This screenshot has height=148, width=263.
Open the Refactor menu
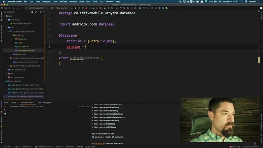(x=73, y=2)
